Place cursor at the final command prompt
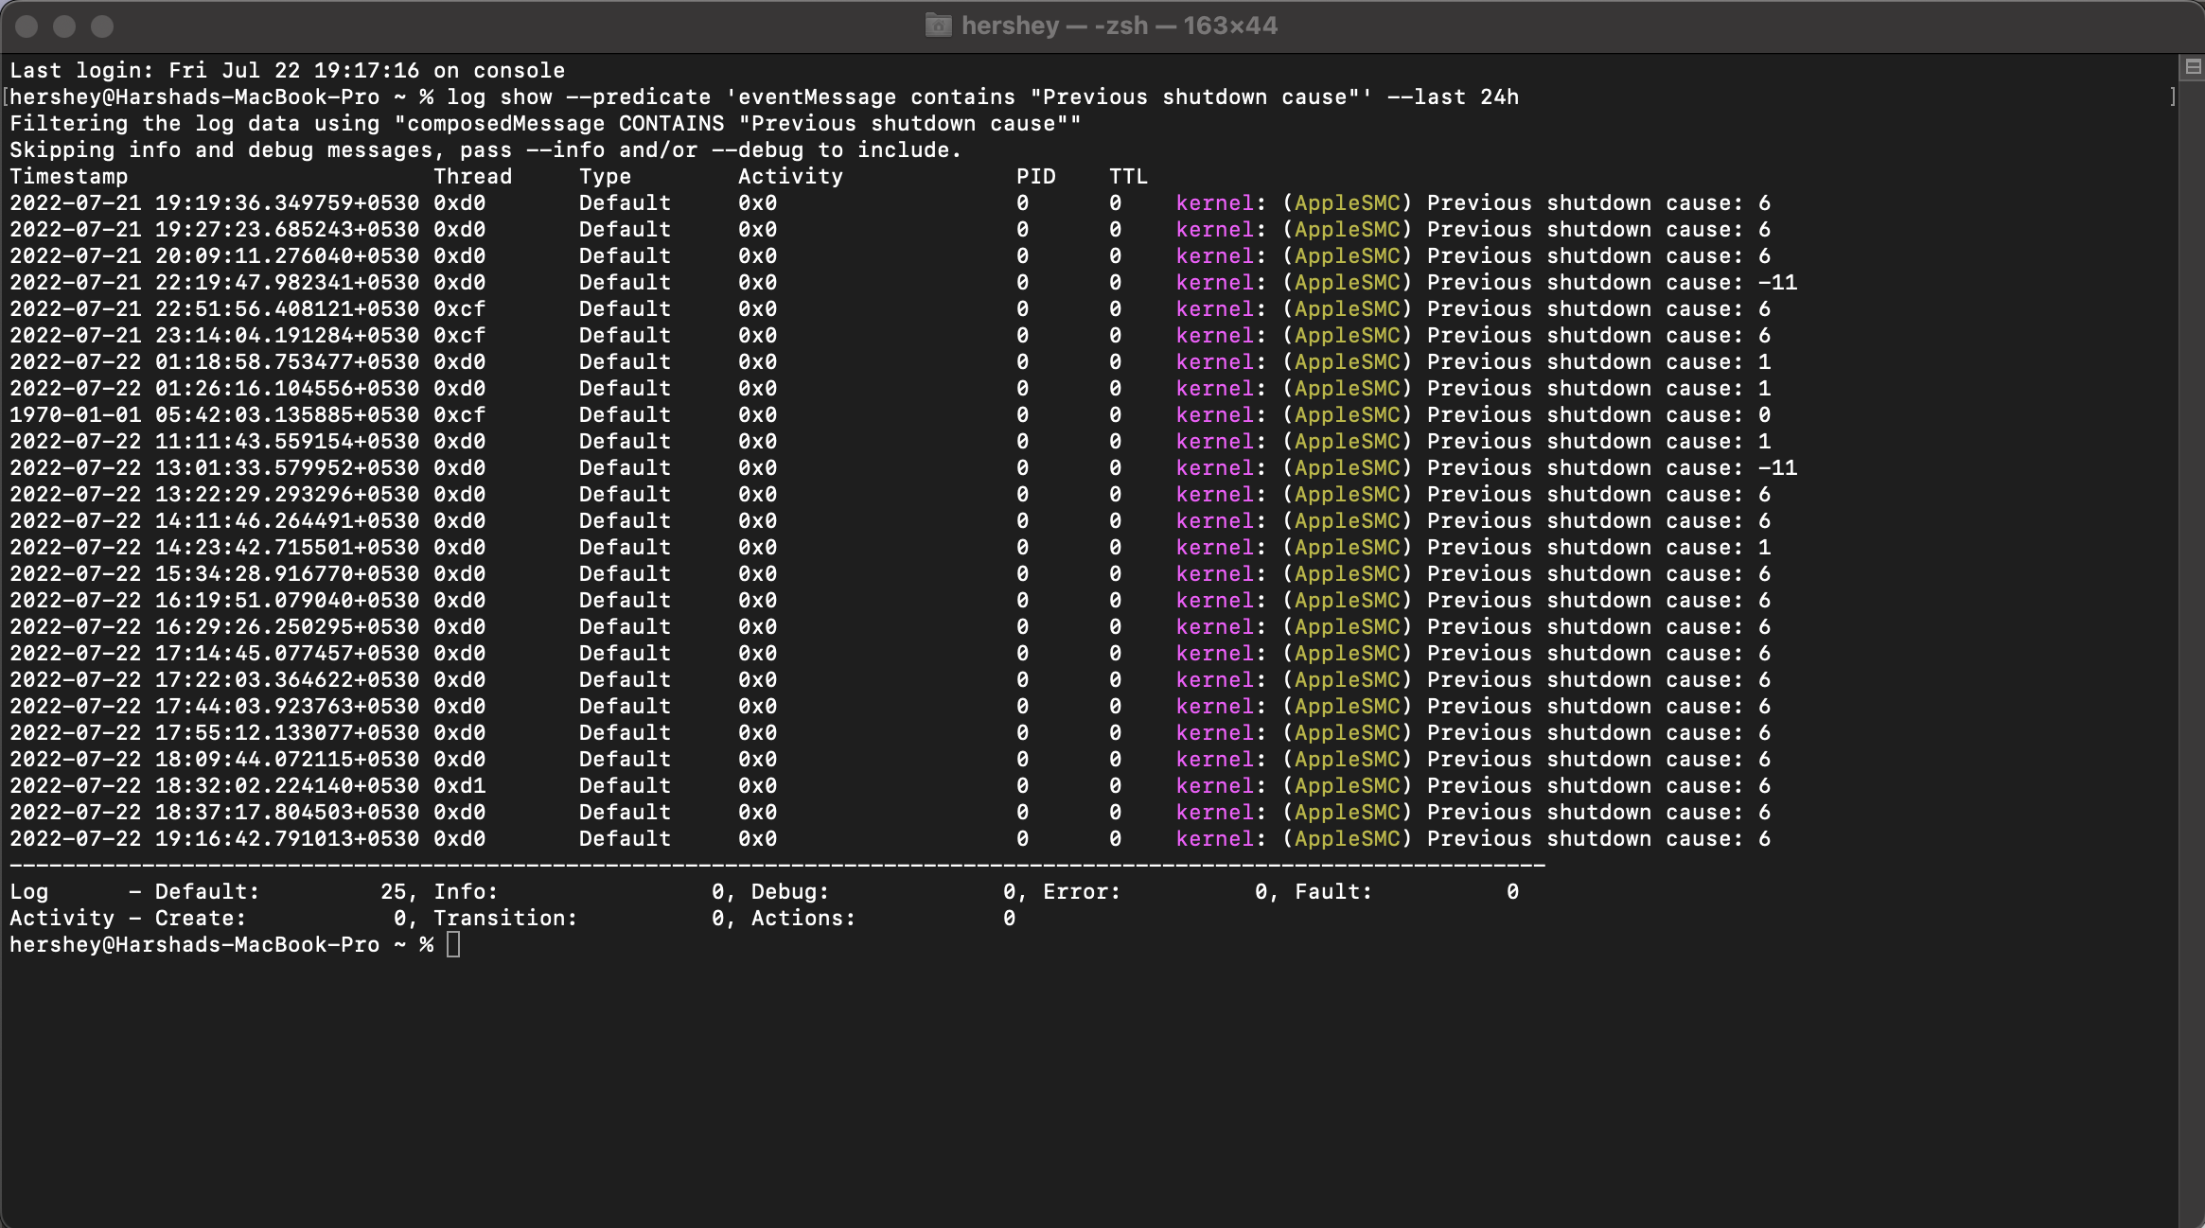The image size is (2205, 1228). pos(453,945)
